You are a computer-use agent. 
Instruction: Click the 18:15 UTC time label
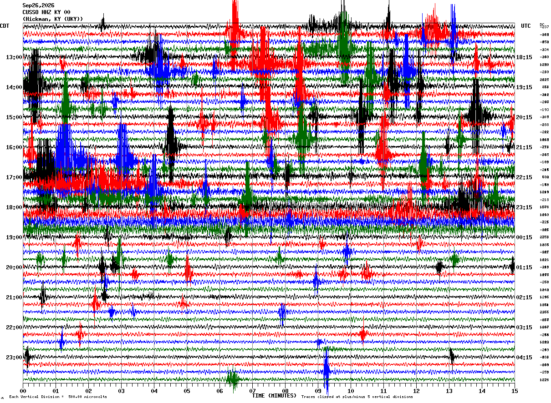524,57
